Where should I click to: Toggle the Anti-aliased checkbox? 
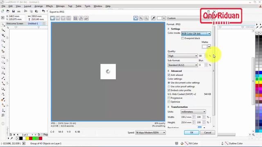pyautogui.click(x=169, y=75)
